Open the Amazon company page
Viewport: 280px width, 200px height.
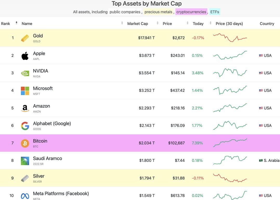[x=41, y=106]
